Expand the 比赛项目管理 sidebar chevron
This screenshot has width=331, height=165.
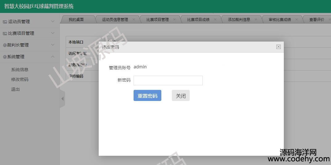[53, 33]
